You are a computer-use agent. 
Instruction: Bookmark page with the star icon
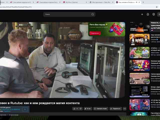(x=157, y=7)
